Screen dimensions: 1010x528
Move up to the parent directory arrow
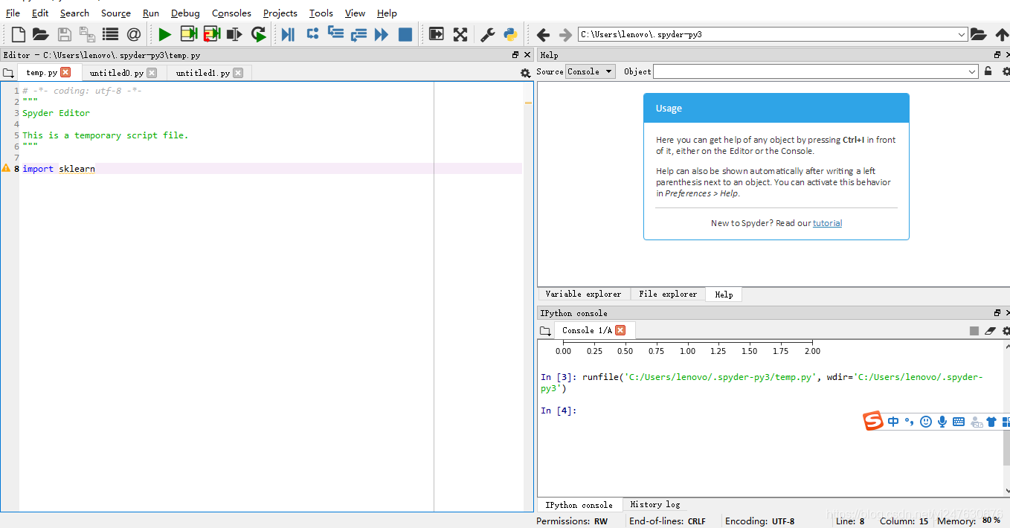pos(1001,34)
